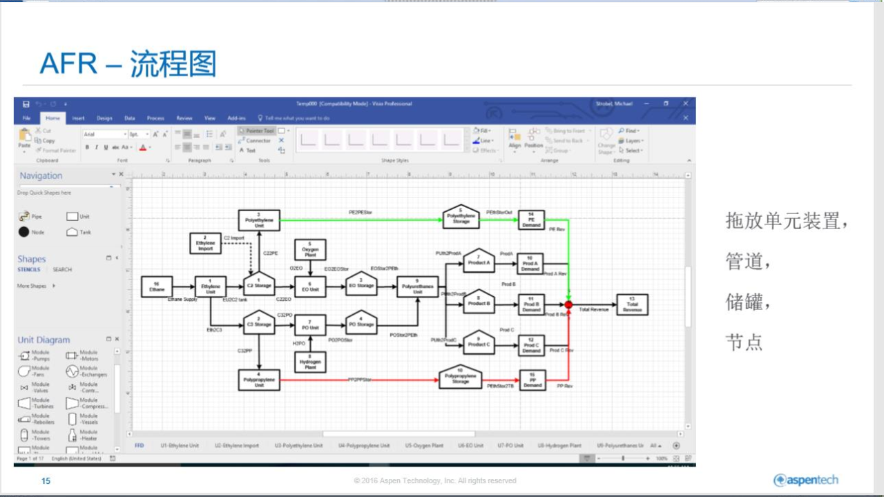The width and height of the screenshot is (884, 497).
Task: Click the Pipe quick shape
Action: 30,217
